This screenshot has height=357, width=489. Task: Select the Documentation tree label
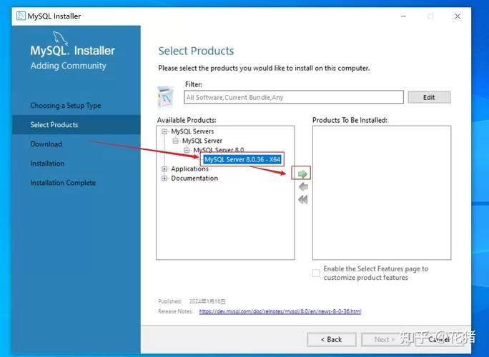coord(194,178)
